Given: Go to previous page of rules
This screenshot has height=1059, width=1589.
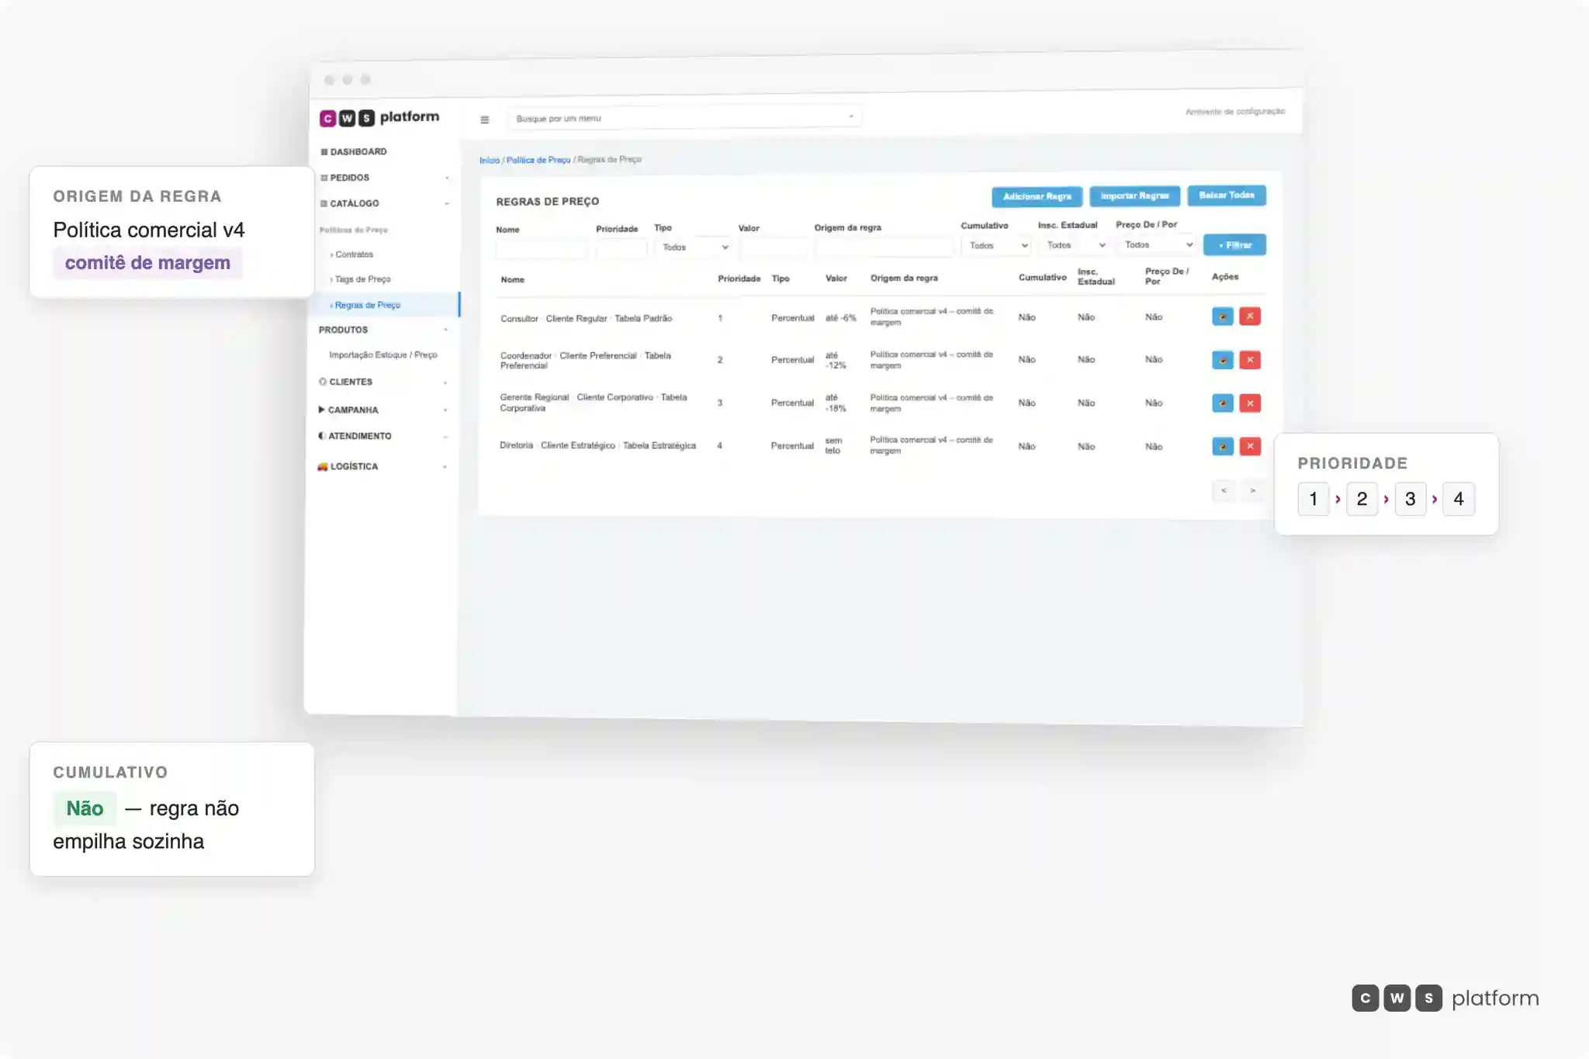Looking at the screenshot, I should [1224, 490].
